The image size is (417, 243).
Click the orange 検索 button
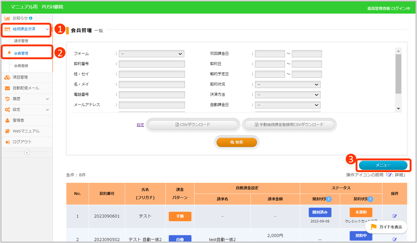(x=236, y=142)
